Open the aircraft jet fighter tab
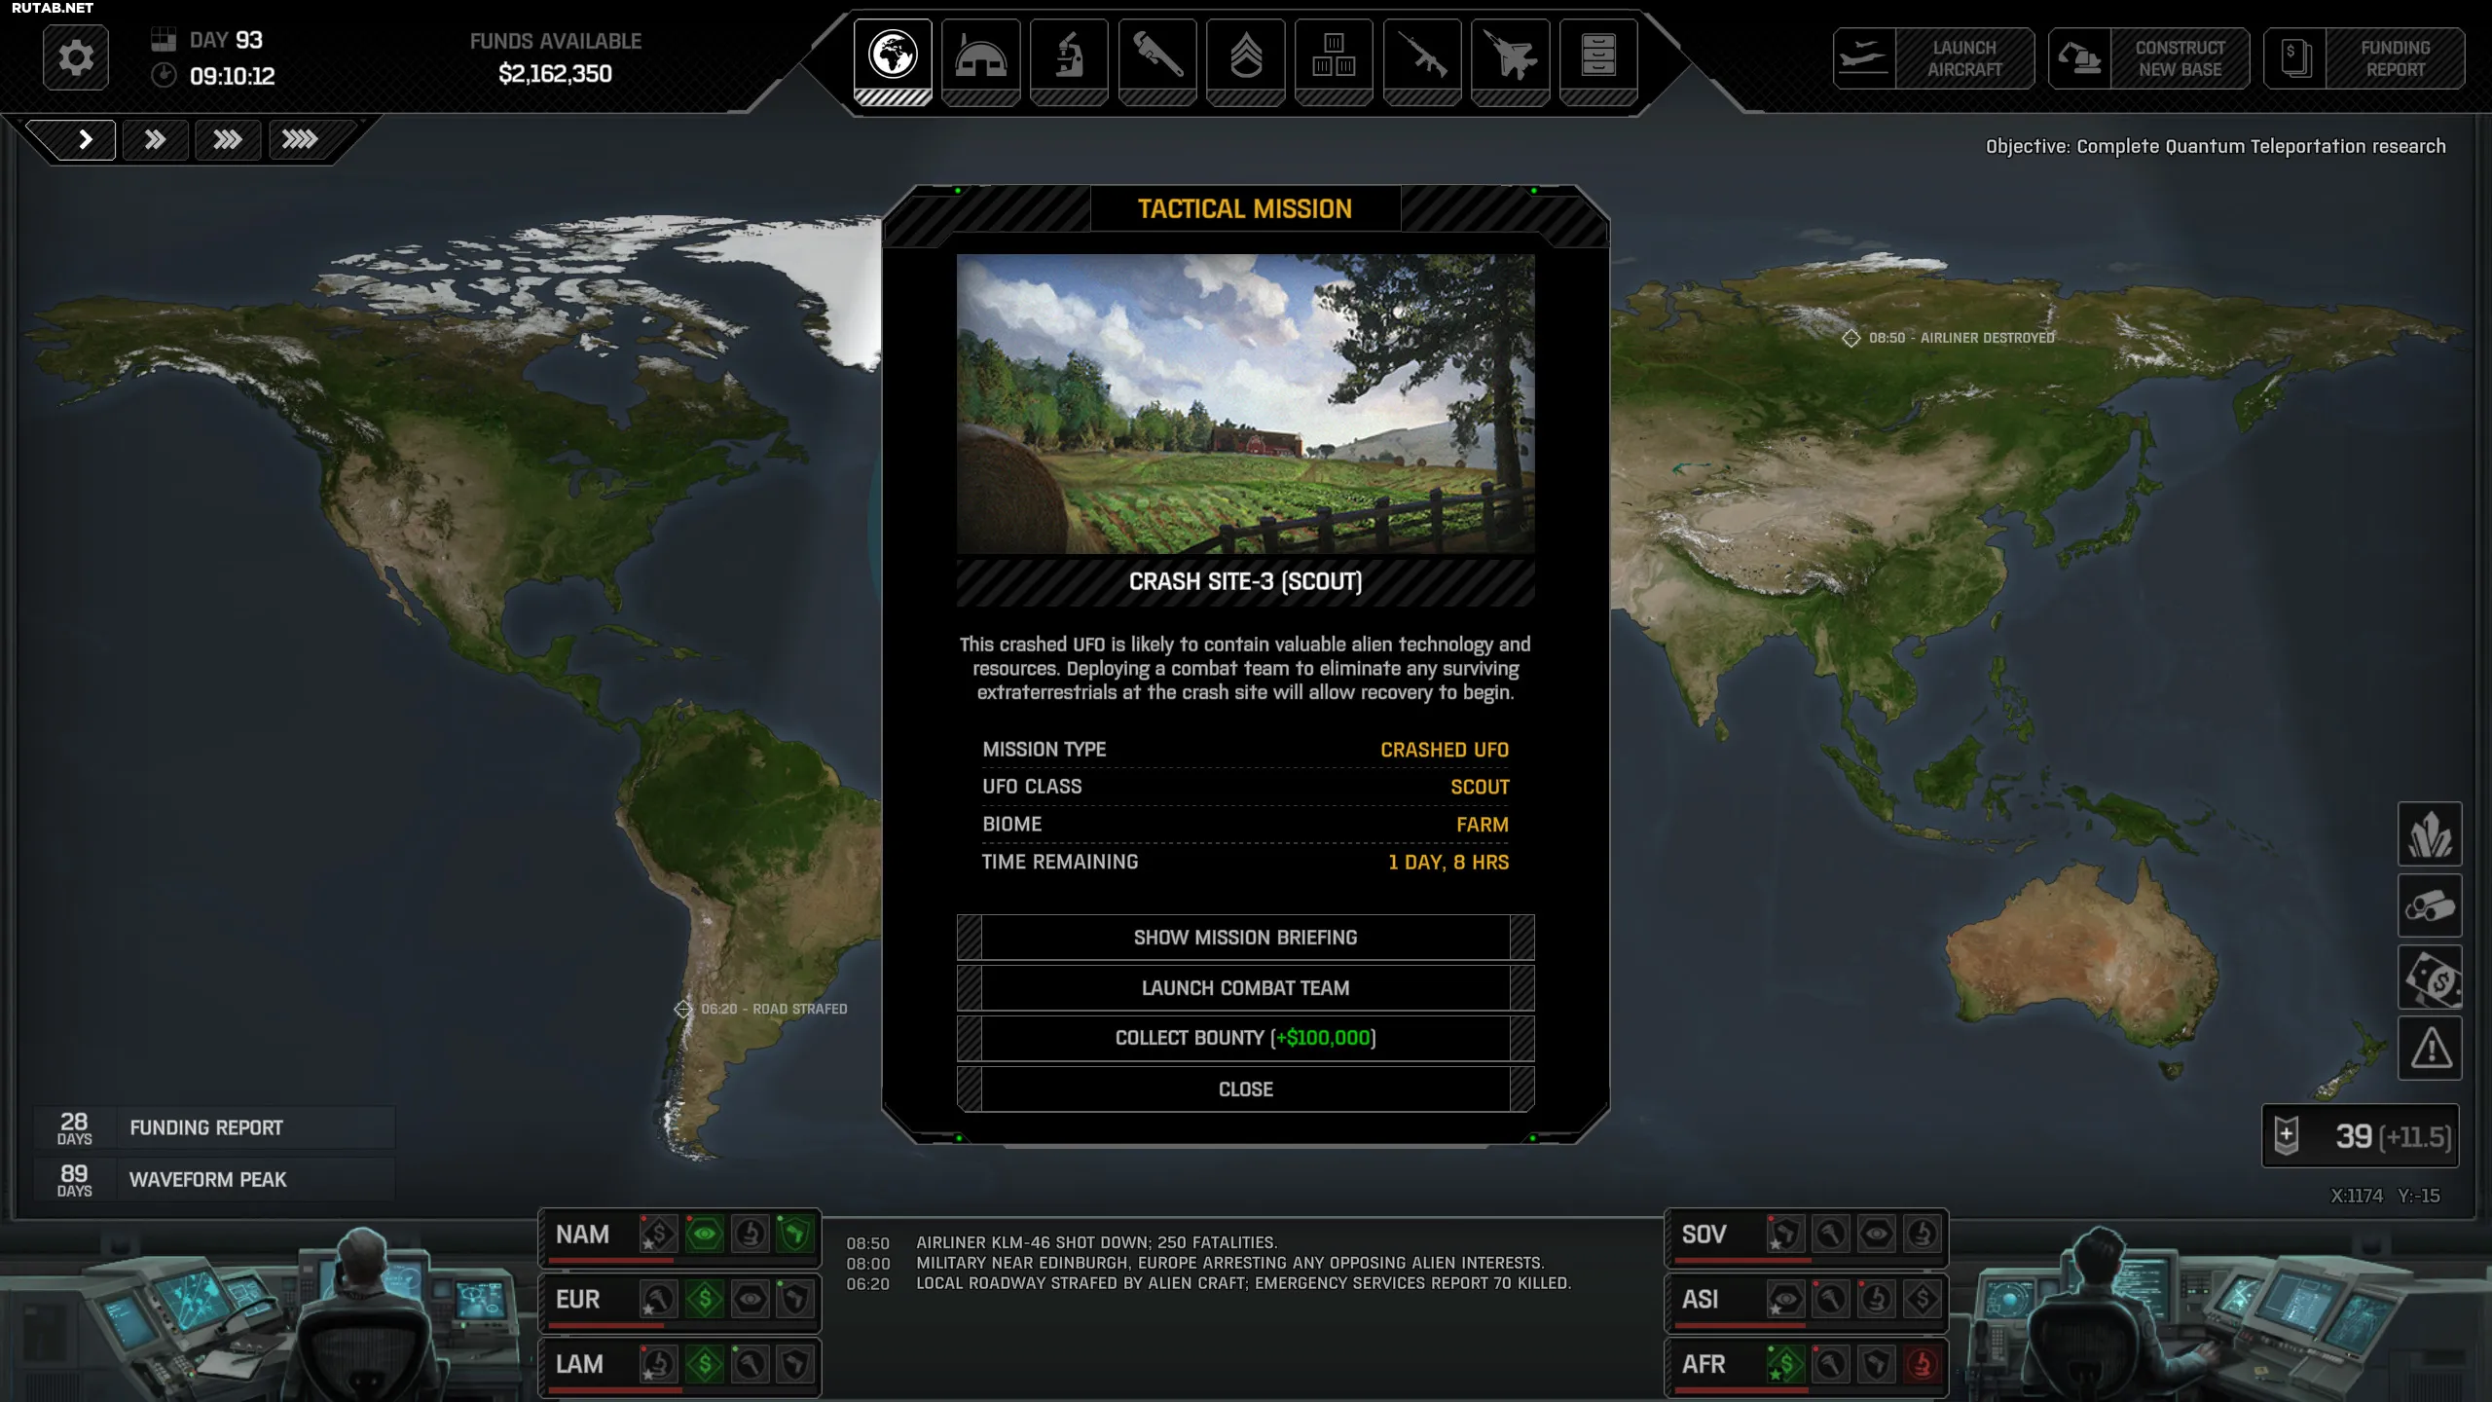 [x=1510, y=56]
